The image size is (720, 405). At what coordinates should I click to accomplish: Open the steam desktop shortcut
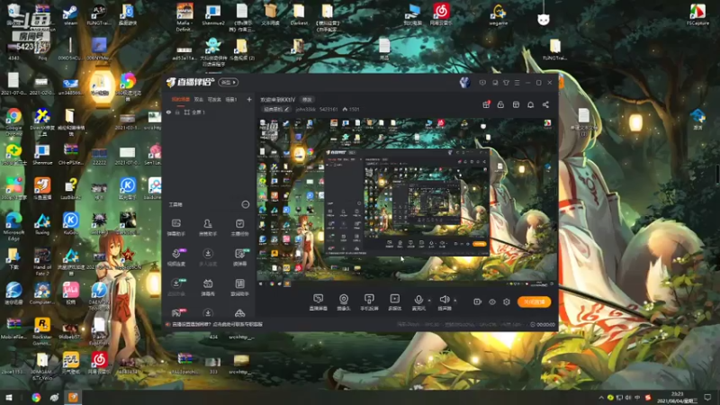(70, 14)
